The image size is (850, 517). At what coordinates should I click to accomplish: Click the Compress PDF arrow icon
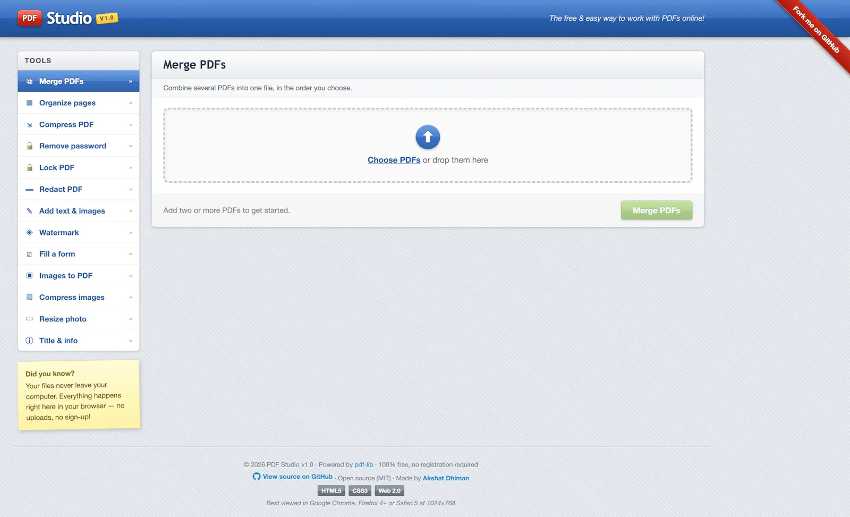point(29,125)
